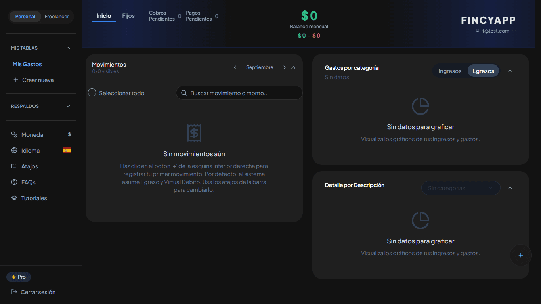Click the Idioma globe icon
Image resolution: width=541 pixels, height=304 pixels.
click(x=14, y=151)
